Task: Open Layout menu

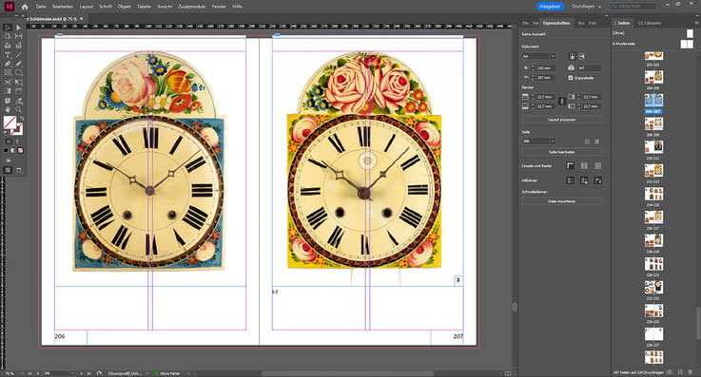Action: click(87, 7)
